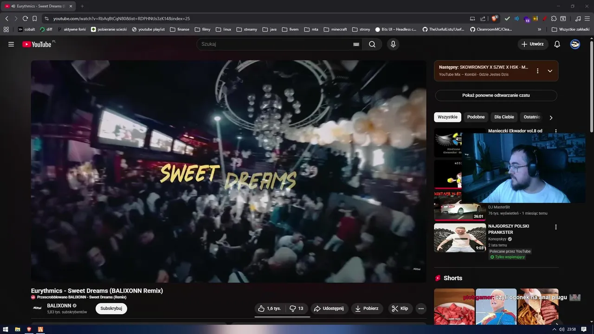Click the Subskrybuj button
594x334 pixels.
click(x=111, y=308)
